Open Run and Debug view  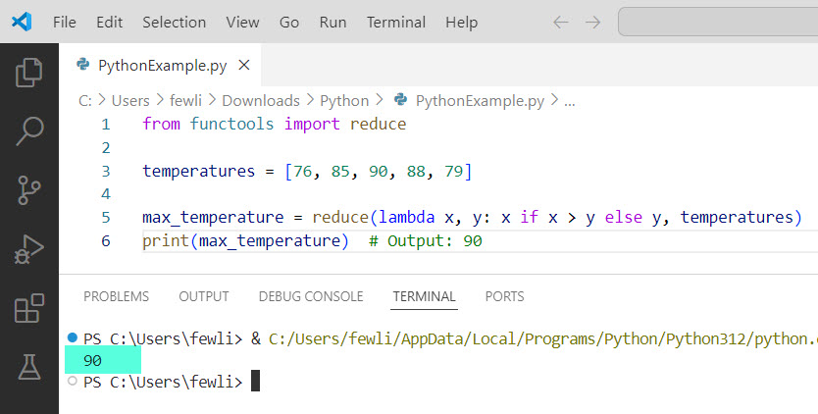[x=29, y=249]
